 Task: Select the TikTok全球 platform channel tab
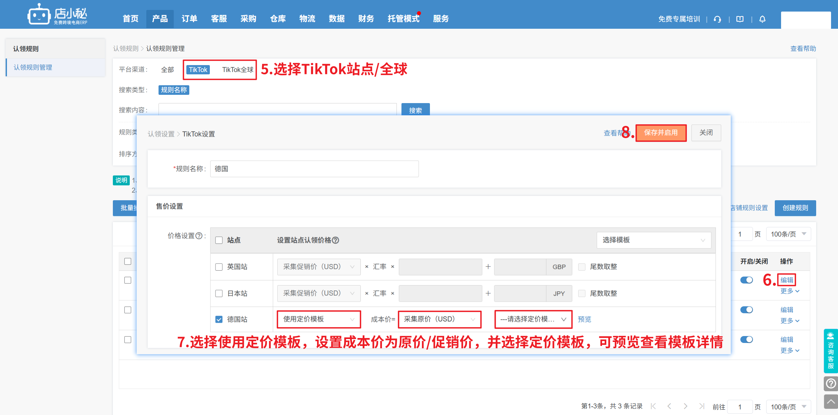click(237, 70)
